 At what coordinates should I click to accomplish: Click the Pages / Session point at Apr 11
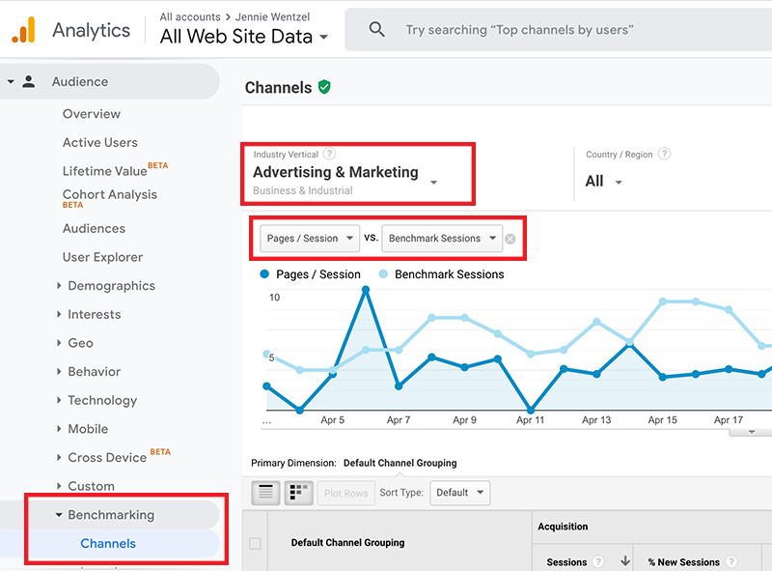tap(530, 410)
